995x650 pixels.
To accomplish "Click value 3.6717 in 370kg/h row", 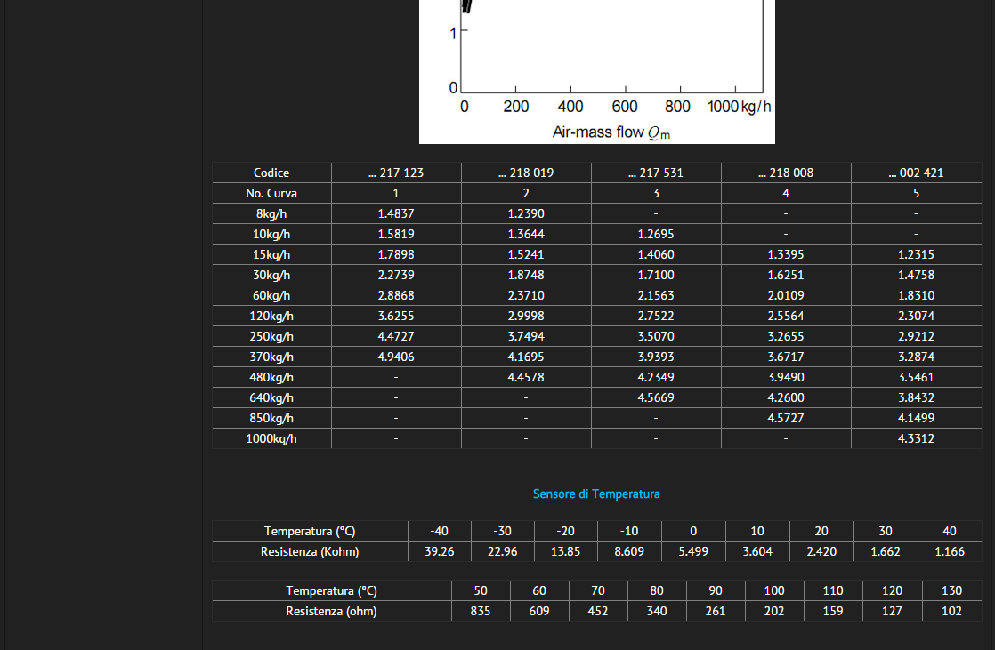I will pyautogui.click(x=786, y=357).
